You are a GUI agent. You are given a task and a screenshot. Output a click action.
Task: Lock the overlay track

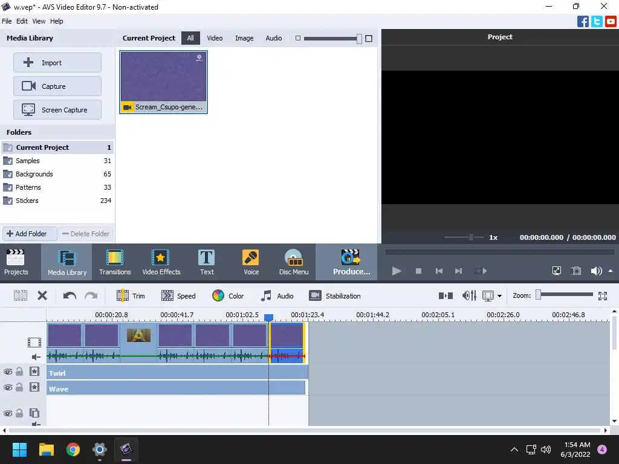(x=19, y=413)
